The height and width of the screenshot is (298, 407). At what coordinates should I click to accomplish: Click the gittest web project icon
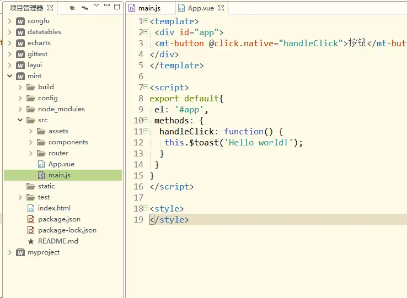[20, 54]
